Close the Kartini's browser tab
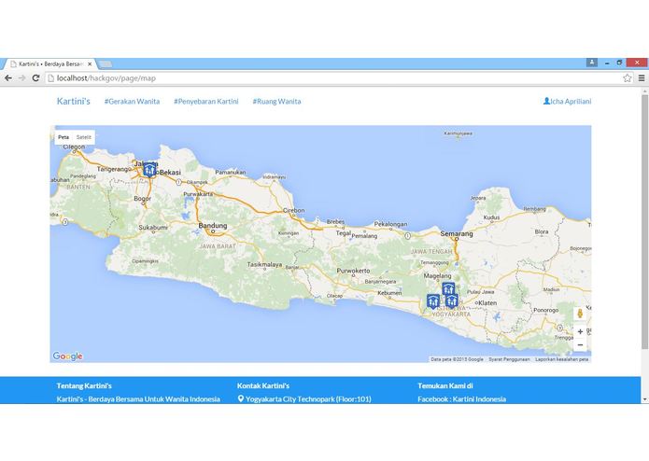 tap(90, 64)
